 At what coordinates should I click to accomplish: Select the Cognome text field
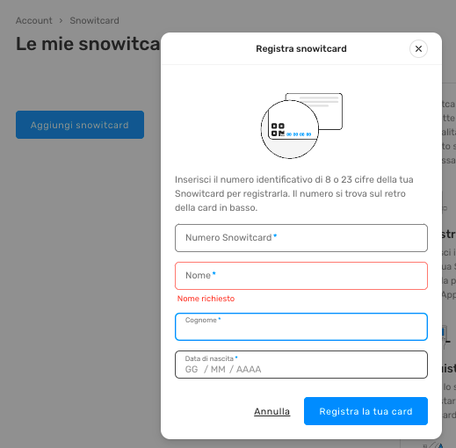coord(301,327)
